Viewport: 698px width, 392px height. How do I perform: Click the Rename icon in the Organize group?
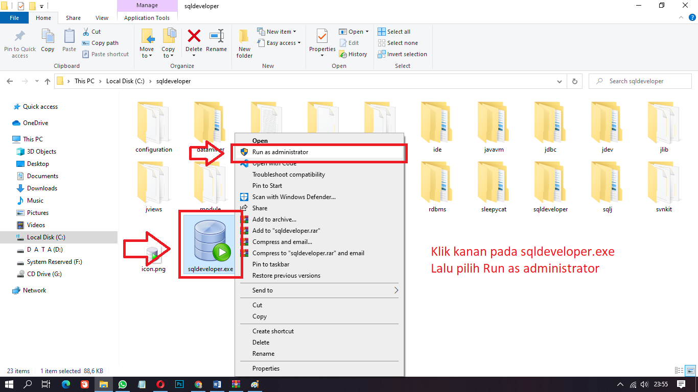(216, 36)
